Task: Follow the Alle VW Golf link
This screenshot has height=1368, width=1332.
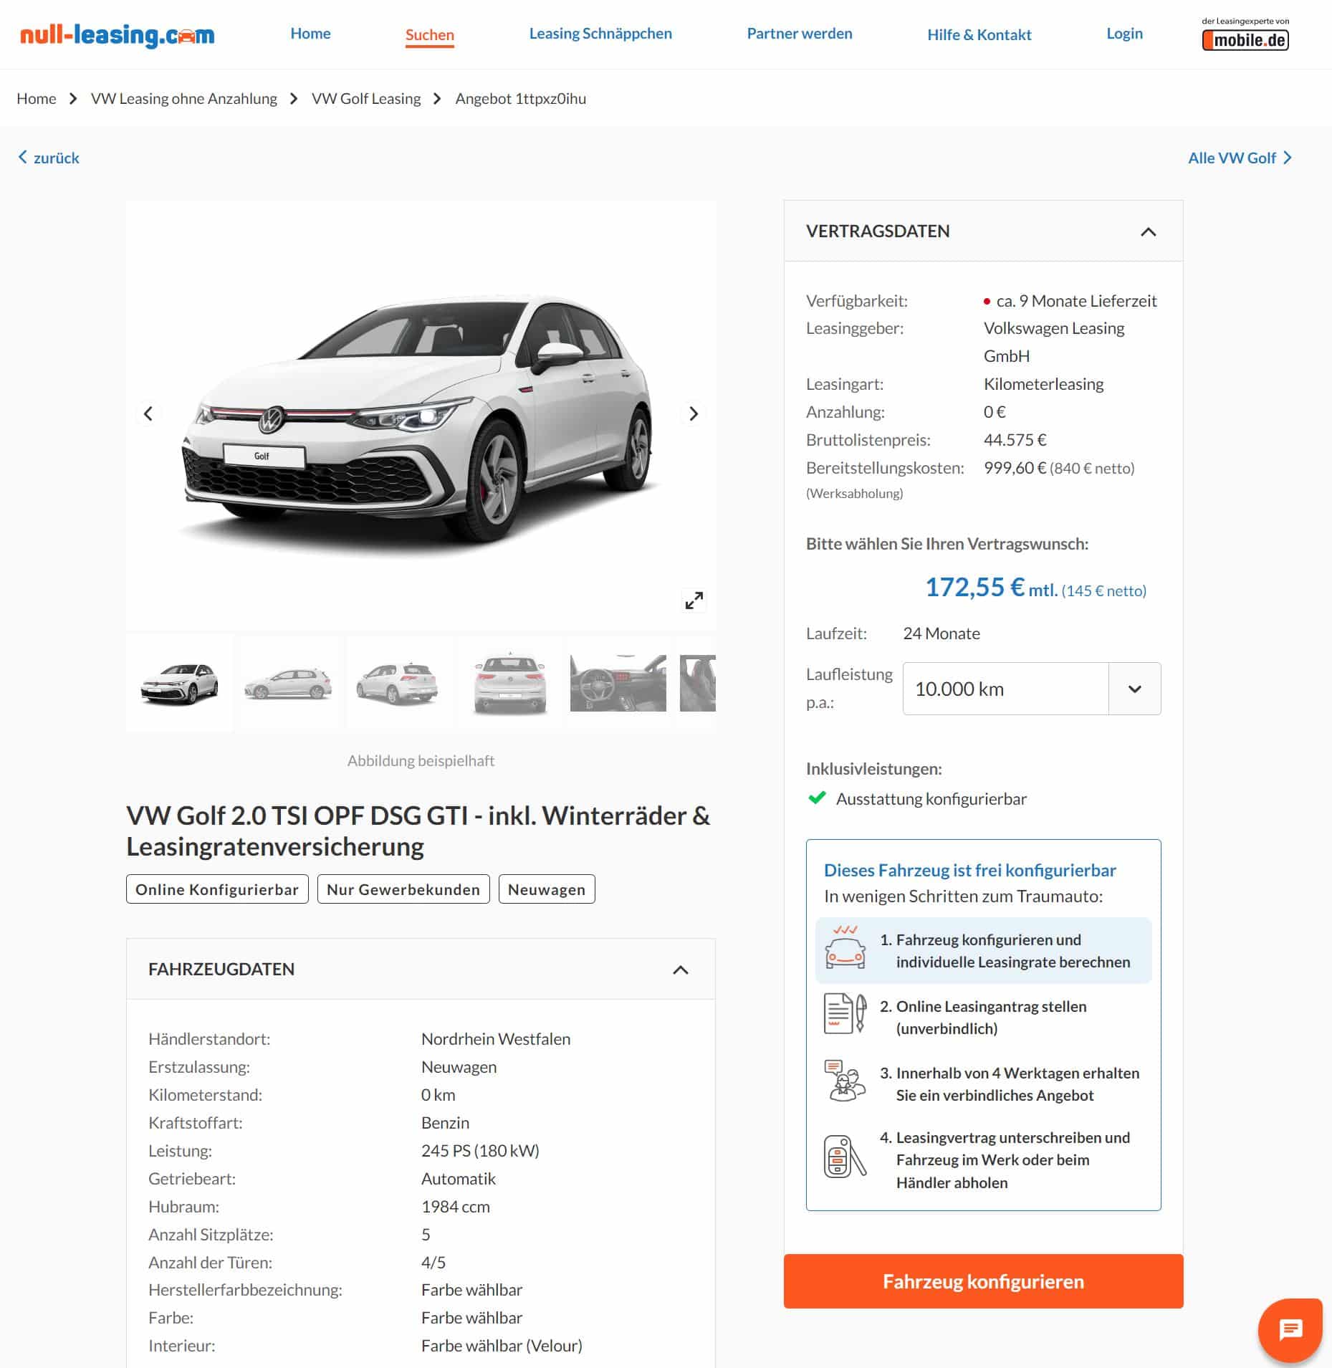Action: pyautogui.click(x=1240, y=158)
